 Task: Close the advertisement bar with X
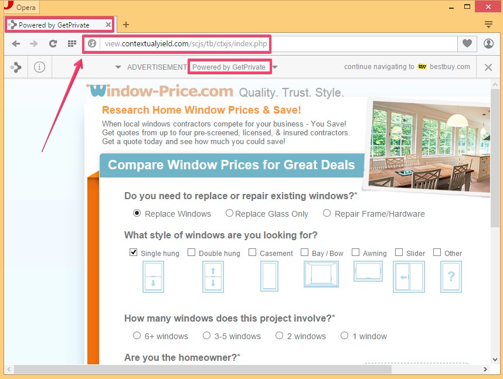[x=488, y=67]
